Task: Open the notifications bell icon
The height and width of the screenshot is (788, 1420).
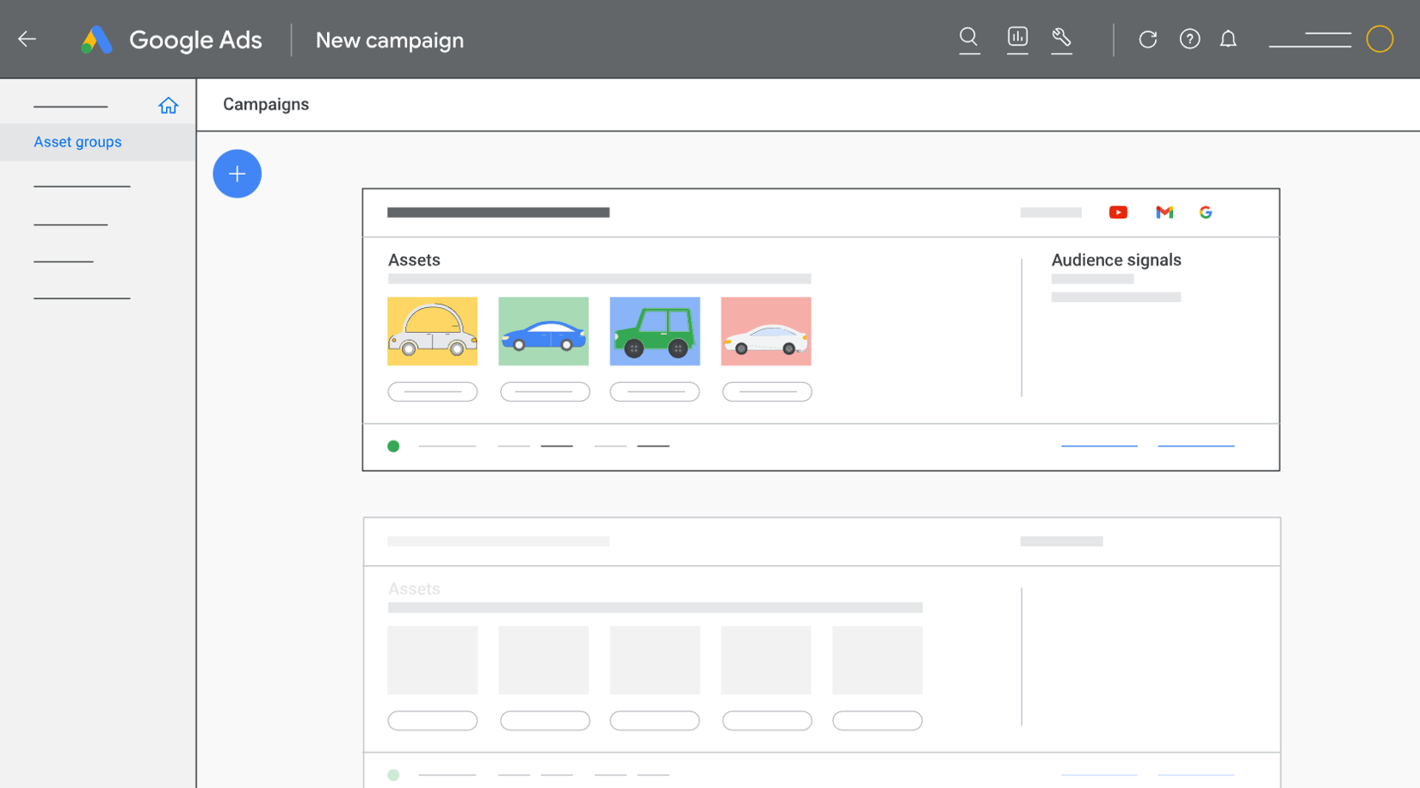Action: pyautogui.click(x=1228, y=39)
